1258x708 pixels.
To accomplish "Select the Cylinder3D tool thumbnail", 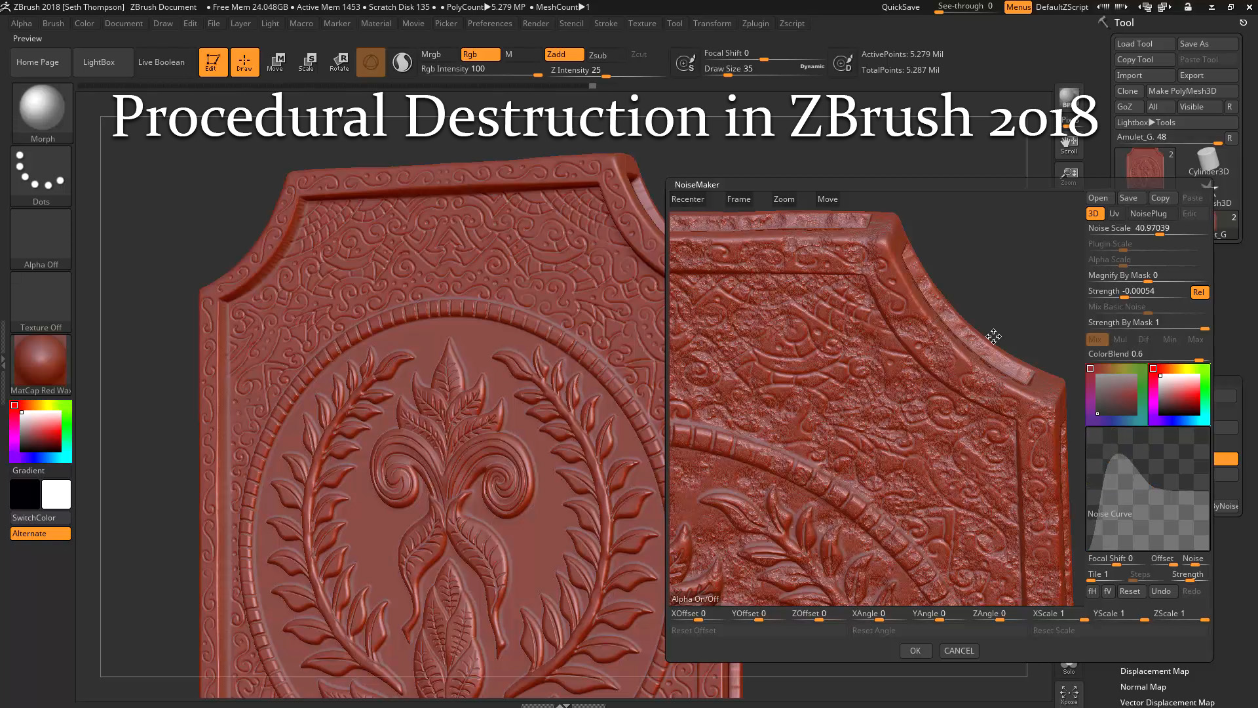I will click(x=1208, y=161).
